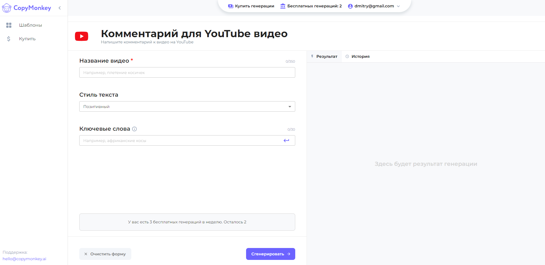Click the red YouTube play icon

click(x=82, y=36)
